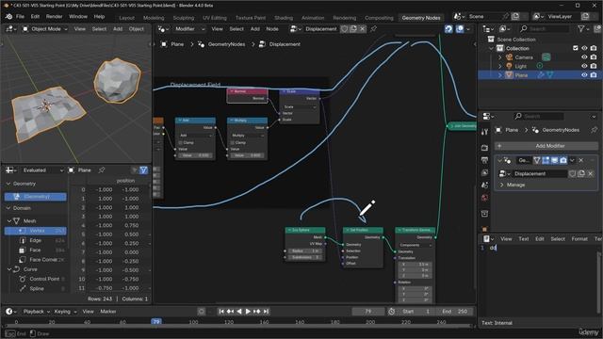Collapse Mesh domain group in spreadsheet
Screen dimensions: 603x339
[x=8, y=221]
